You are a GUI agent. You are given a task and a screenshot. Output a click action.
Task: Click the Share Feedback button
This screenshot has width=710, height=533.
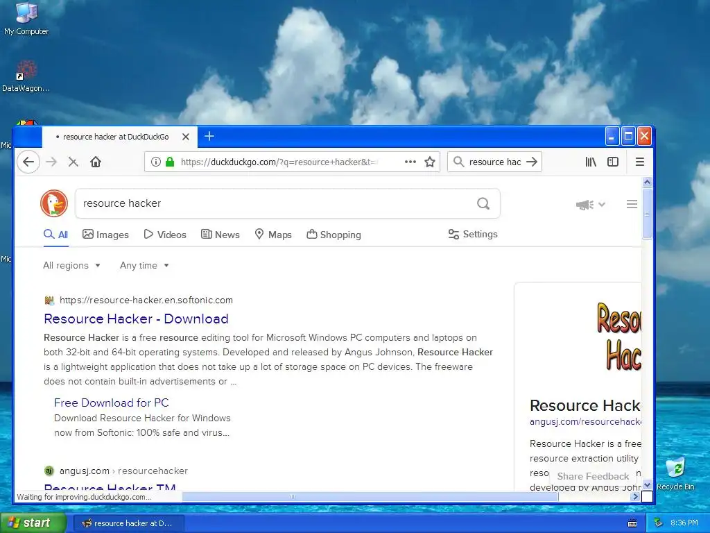[593, 476]
